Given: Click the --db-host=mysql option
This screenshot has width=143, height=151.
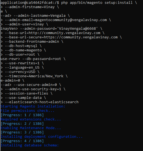Looking at the screenshot, I should (x=21, y=46).
